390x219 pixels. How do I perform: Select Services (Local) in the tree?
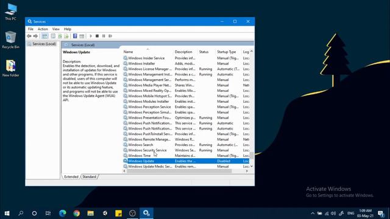44,44
